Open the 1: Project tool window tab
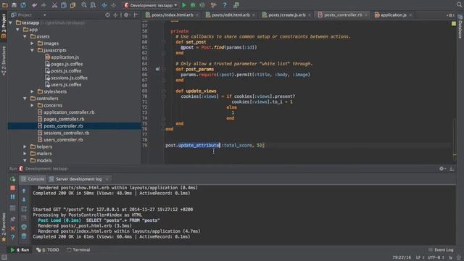 point(4,26)
